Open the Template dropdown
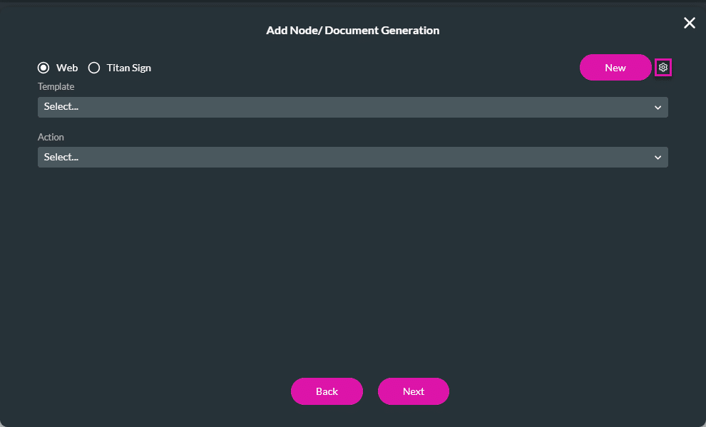Image resolution: width=706 pixels, height=427 pixels. [353, 107]
